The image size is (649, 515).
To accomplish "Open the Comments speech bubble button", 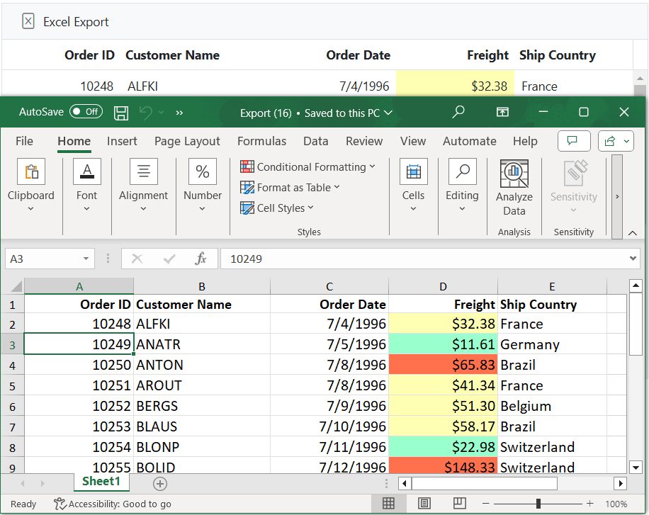I will click(573, 141).
